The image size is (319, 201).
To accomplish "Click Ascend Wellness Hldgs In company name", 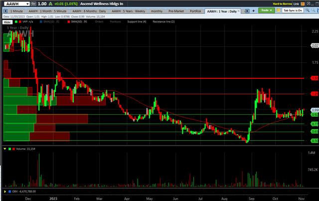I will [102, 3].
